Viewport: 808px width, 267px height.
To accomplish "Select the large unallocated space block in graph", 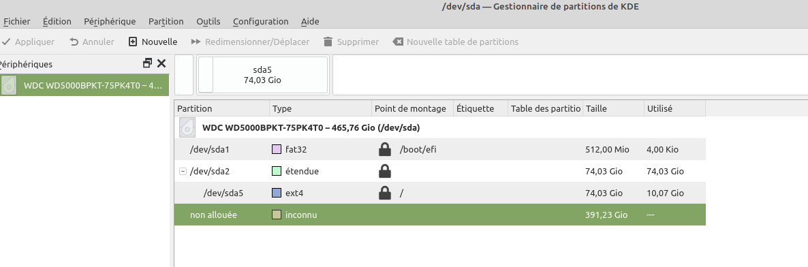I will pos(570,75).
